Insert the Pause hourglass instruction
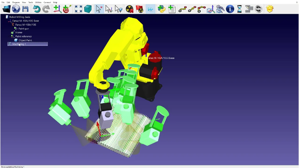Image resolution: width=299 pixels, height=168 pixels. [239, 9]
